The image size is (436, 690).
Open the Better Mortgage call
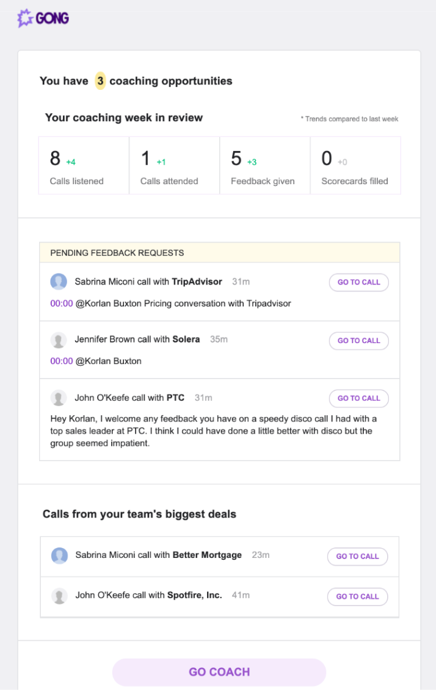(357, 557)
